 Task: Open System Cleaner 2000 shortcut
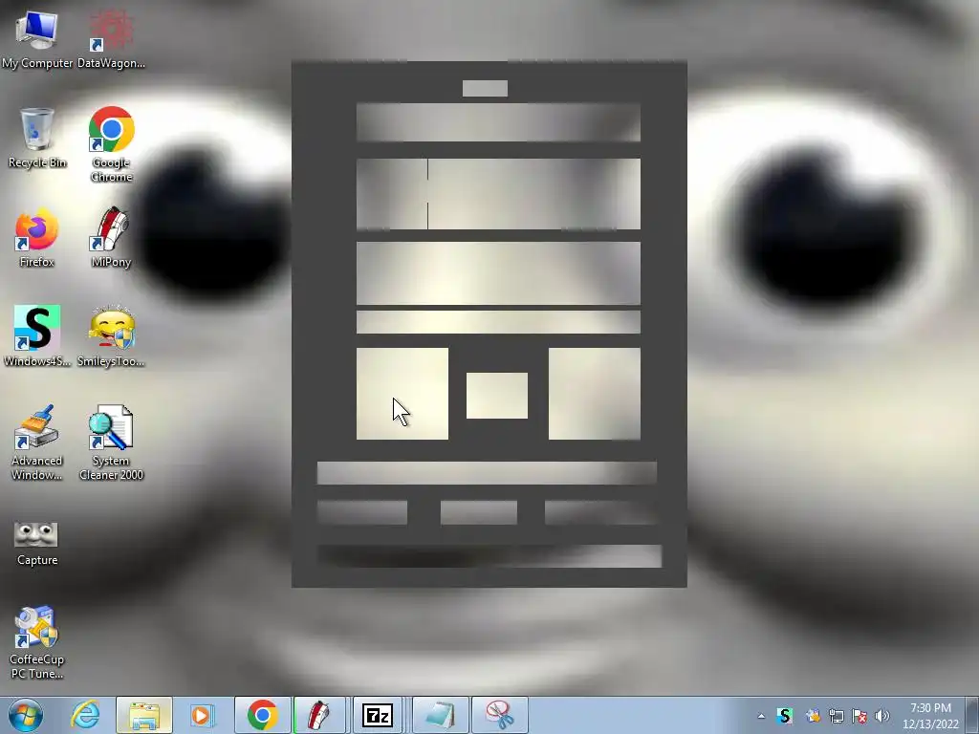point(111,443)
